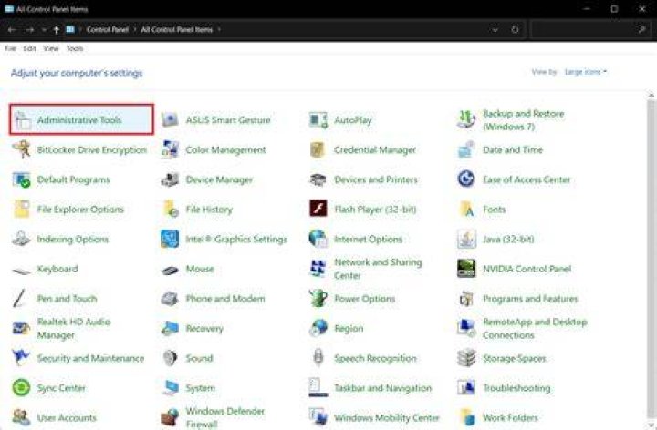The image size is (657, 430).
Task: Refresh the Control Panel view
Action: pyautogui.click(x=515, y=30)
